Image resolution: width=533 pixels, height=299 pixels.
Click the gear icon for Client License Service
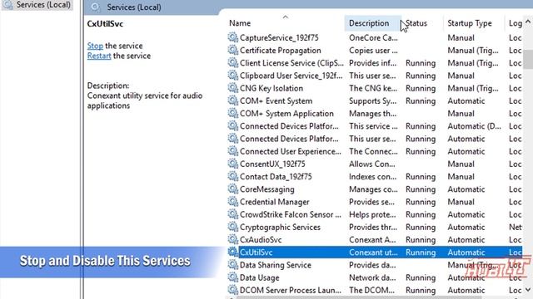tap(233, 63)
